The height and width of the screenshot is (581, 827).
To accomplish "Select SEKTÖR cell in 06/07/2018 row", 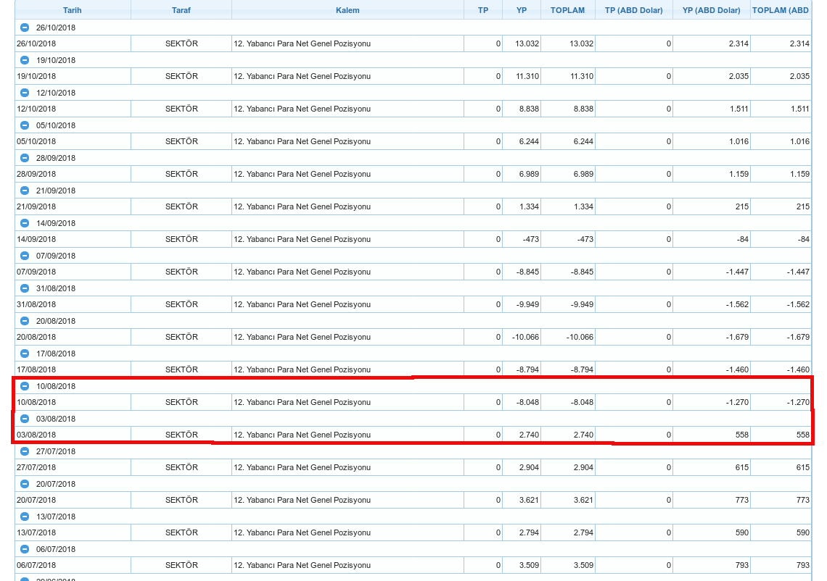I will [x=181, y=566].
